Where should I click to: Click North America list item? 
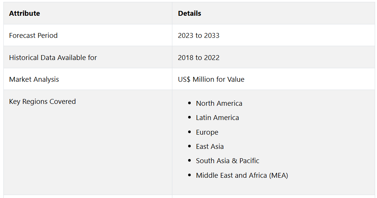(x=219, y=103)
